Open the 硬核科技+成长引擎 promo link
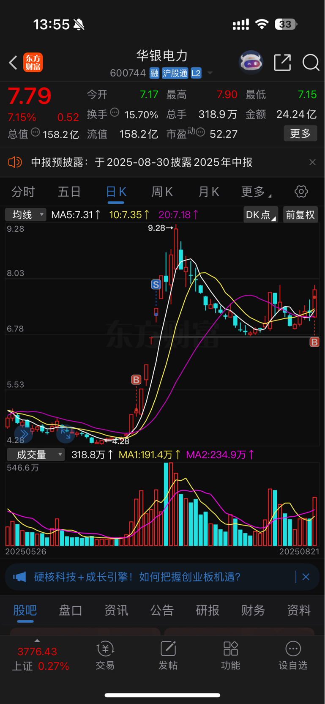Image resolution: width=325 pixels, height=704 pixels. point(137,577)
